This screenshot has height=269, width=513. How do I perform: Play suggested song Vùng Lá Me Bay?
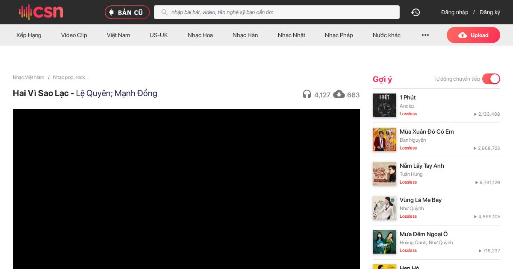click(421, 200)
